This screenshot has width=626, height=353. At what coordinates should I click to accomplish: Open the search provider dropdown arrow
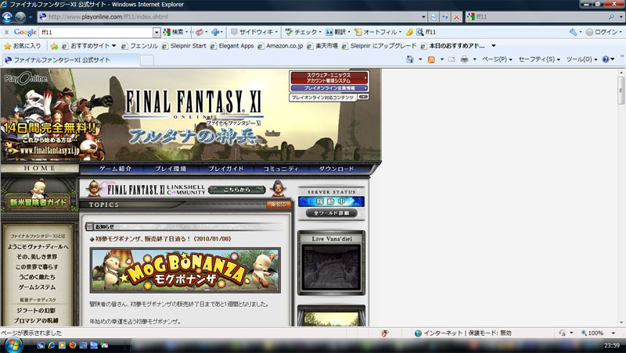click(x=621, y=16)
